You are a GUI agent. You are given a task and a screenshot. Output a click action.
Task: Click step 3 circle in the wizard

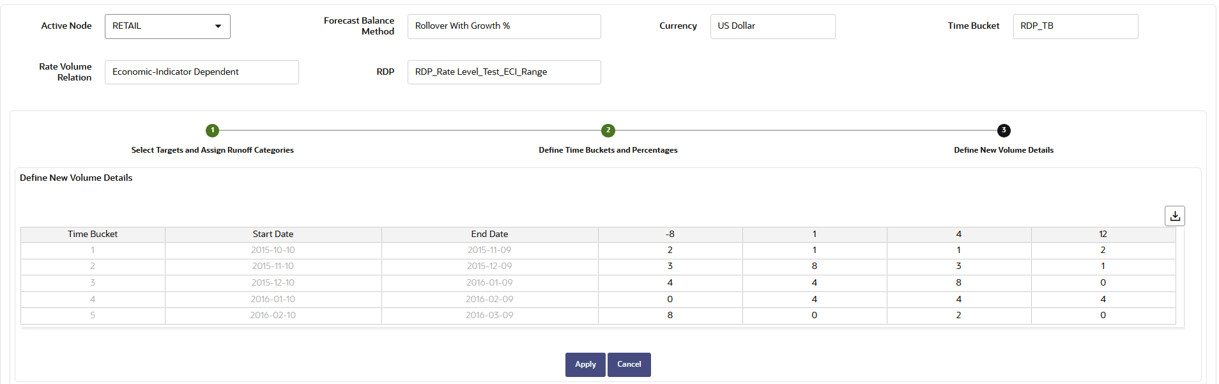click(1004, 130)
